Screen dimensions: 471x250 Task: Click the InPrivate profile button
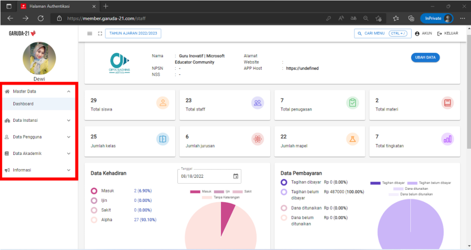tap(437, 18)
